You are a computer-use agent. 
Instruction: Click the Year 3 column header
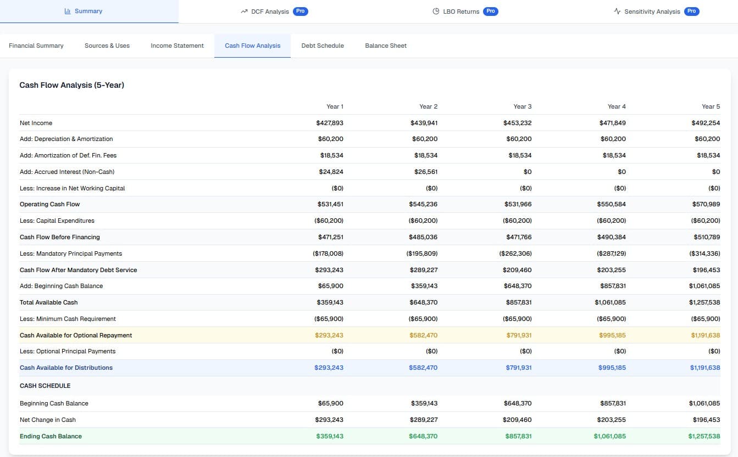521,106
